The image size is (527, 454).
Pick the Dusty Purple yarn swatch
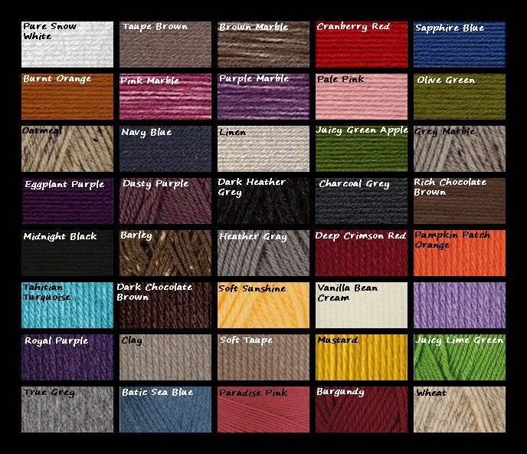[165, 201]
